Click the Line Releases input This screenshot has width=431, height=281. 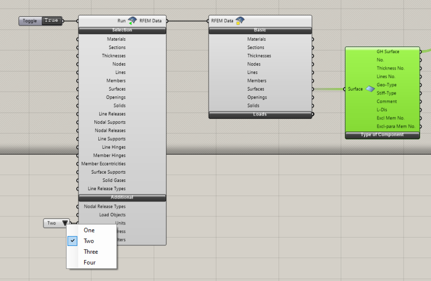click(112, 114)
